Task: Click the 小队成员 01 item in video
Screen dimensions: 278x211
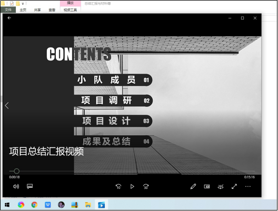Action: (113, 80)
